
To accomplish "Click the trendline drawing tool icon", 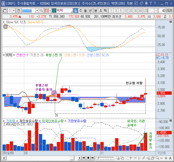I will click(x=131, y=158).
